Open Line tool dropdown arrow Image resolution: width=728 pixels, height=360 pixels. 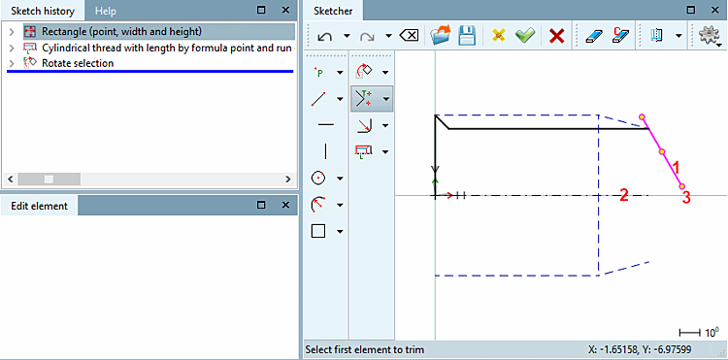tap(340, 99)
